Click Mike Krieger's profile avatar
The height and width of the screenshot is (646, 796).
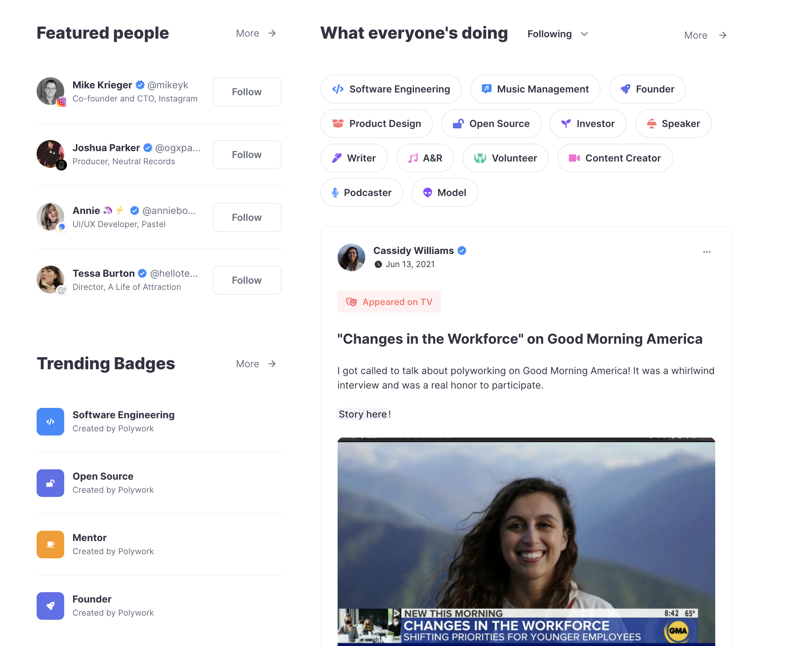pos(50,91)
